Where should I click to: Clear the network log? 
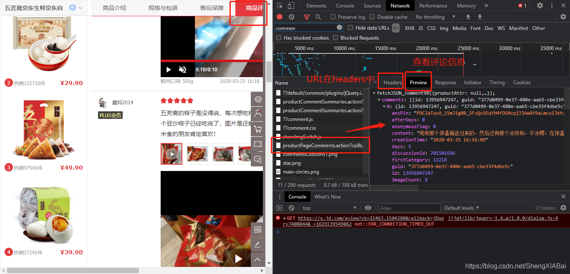click(291, 17)
